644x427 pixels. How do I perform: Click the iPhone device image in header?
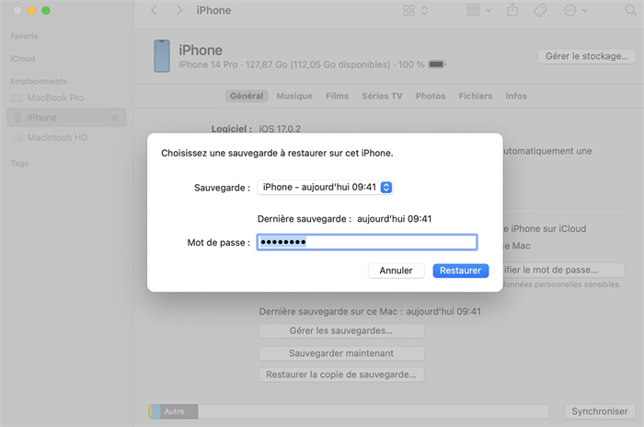tap(161, 55)
